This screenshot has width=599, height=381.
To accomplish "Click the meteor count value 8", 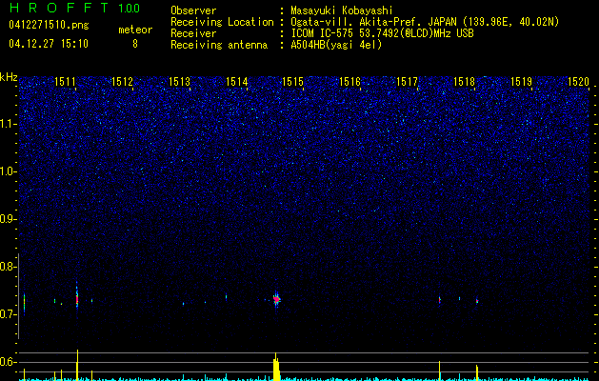I will tap(134, 44).
